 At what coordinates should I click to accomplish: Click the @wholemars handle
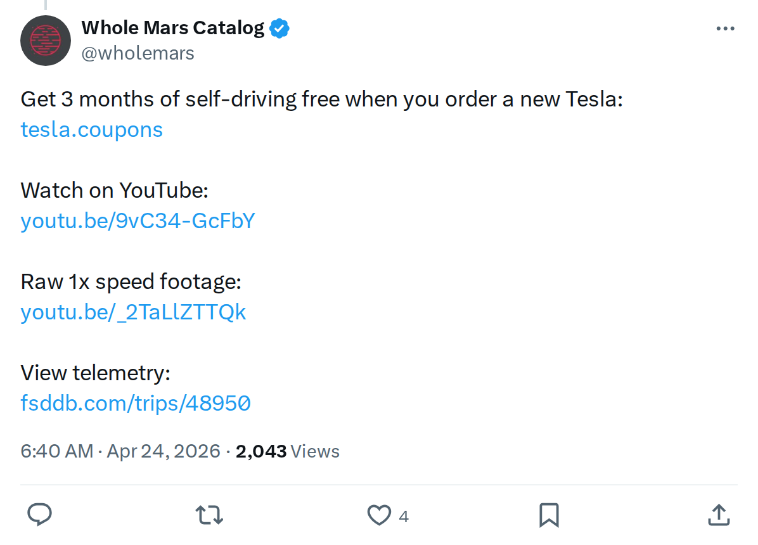pos(139,53)
